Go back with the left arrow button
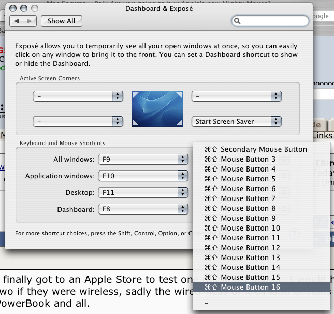Image resolution: width=334 pixels, height=314 pixels. pos(17,21)
